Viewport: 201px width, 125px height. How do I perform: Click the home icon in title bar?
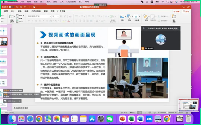point(17,7)
